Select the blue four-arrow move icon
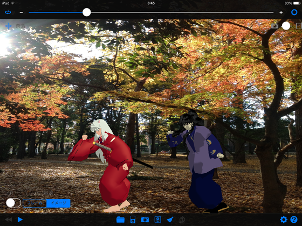This screenshot has width=302, height=226. [8, 26]
